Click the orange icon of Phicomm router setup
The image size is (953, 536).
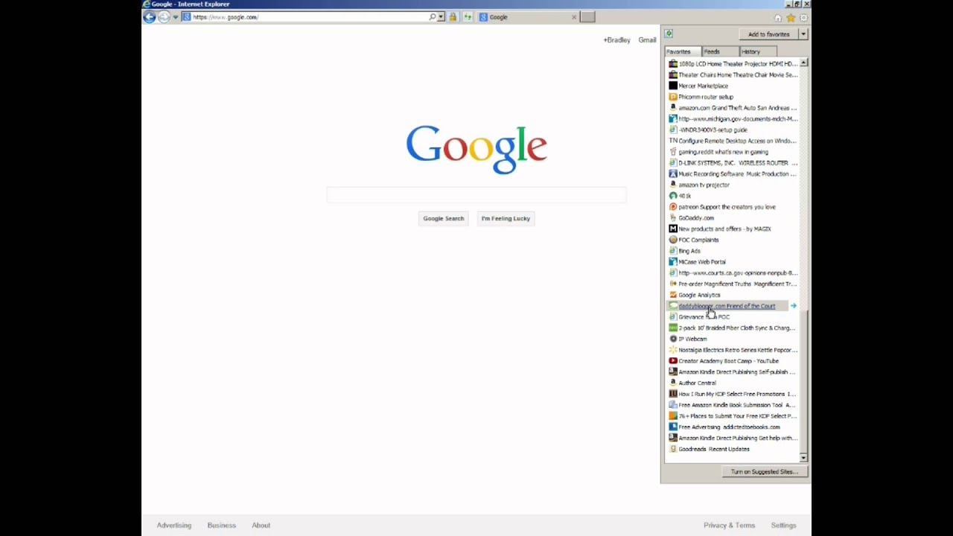coord(673,97)
